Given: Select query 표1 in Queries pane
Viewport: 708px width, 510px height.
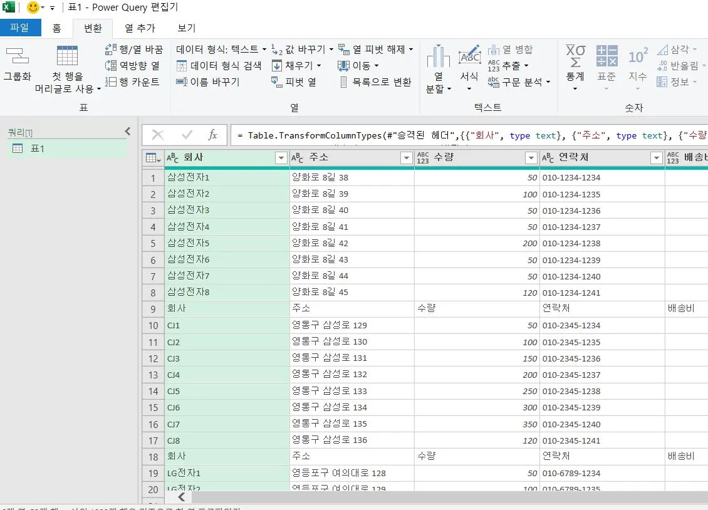Looking at the screenshot, I should pyautogui.click(x=67, y=148).
